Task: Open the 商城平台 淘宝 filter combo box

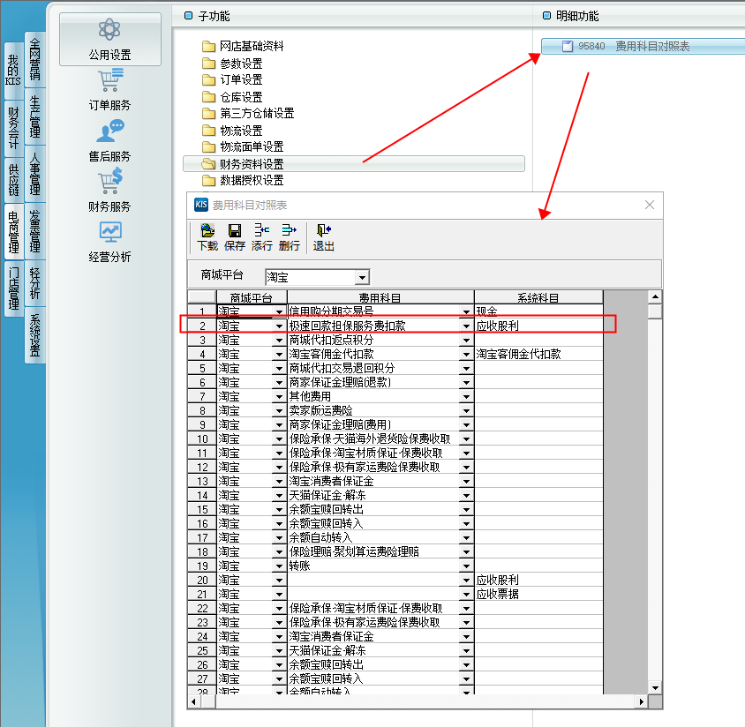Action: (x=318, y=277)
